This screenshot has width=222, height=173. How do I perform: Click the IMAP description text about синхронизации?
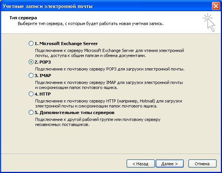point(109,85)
